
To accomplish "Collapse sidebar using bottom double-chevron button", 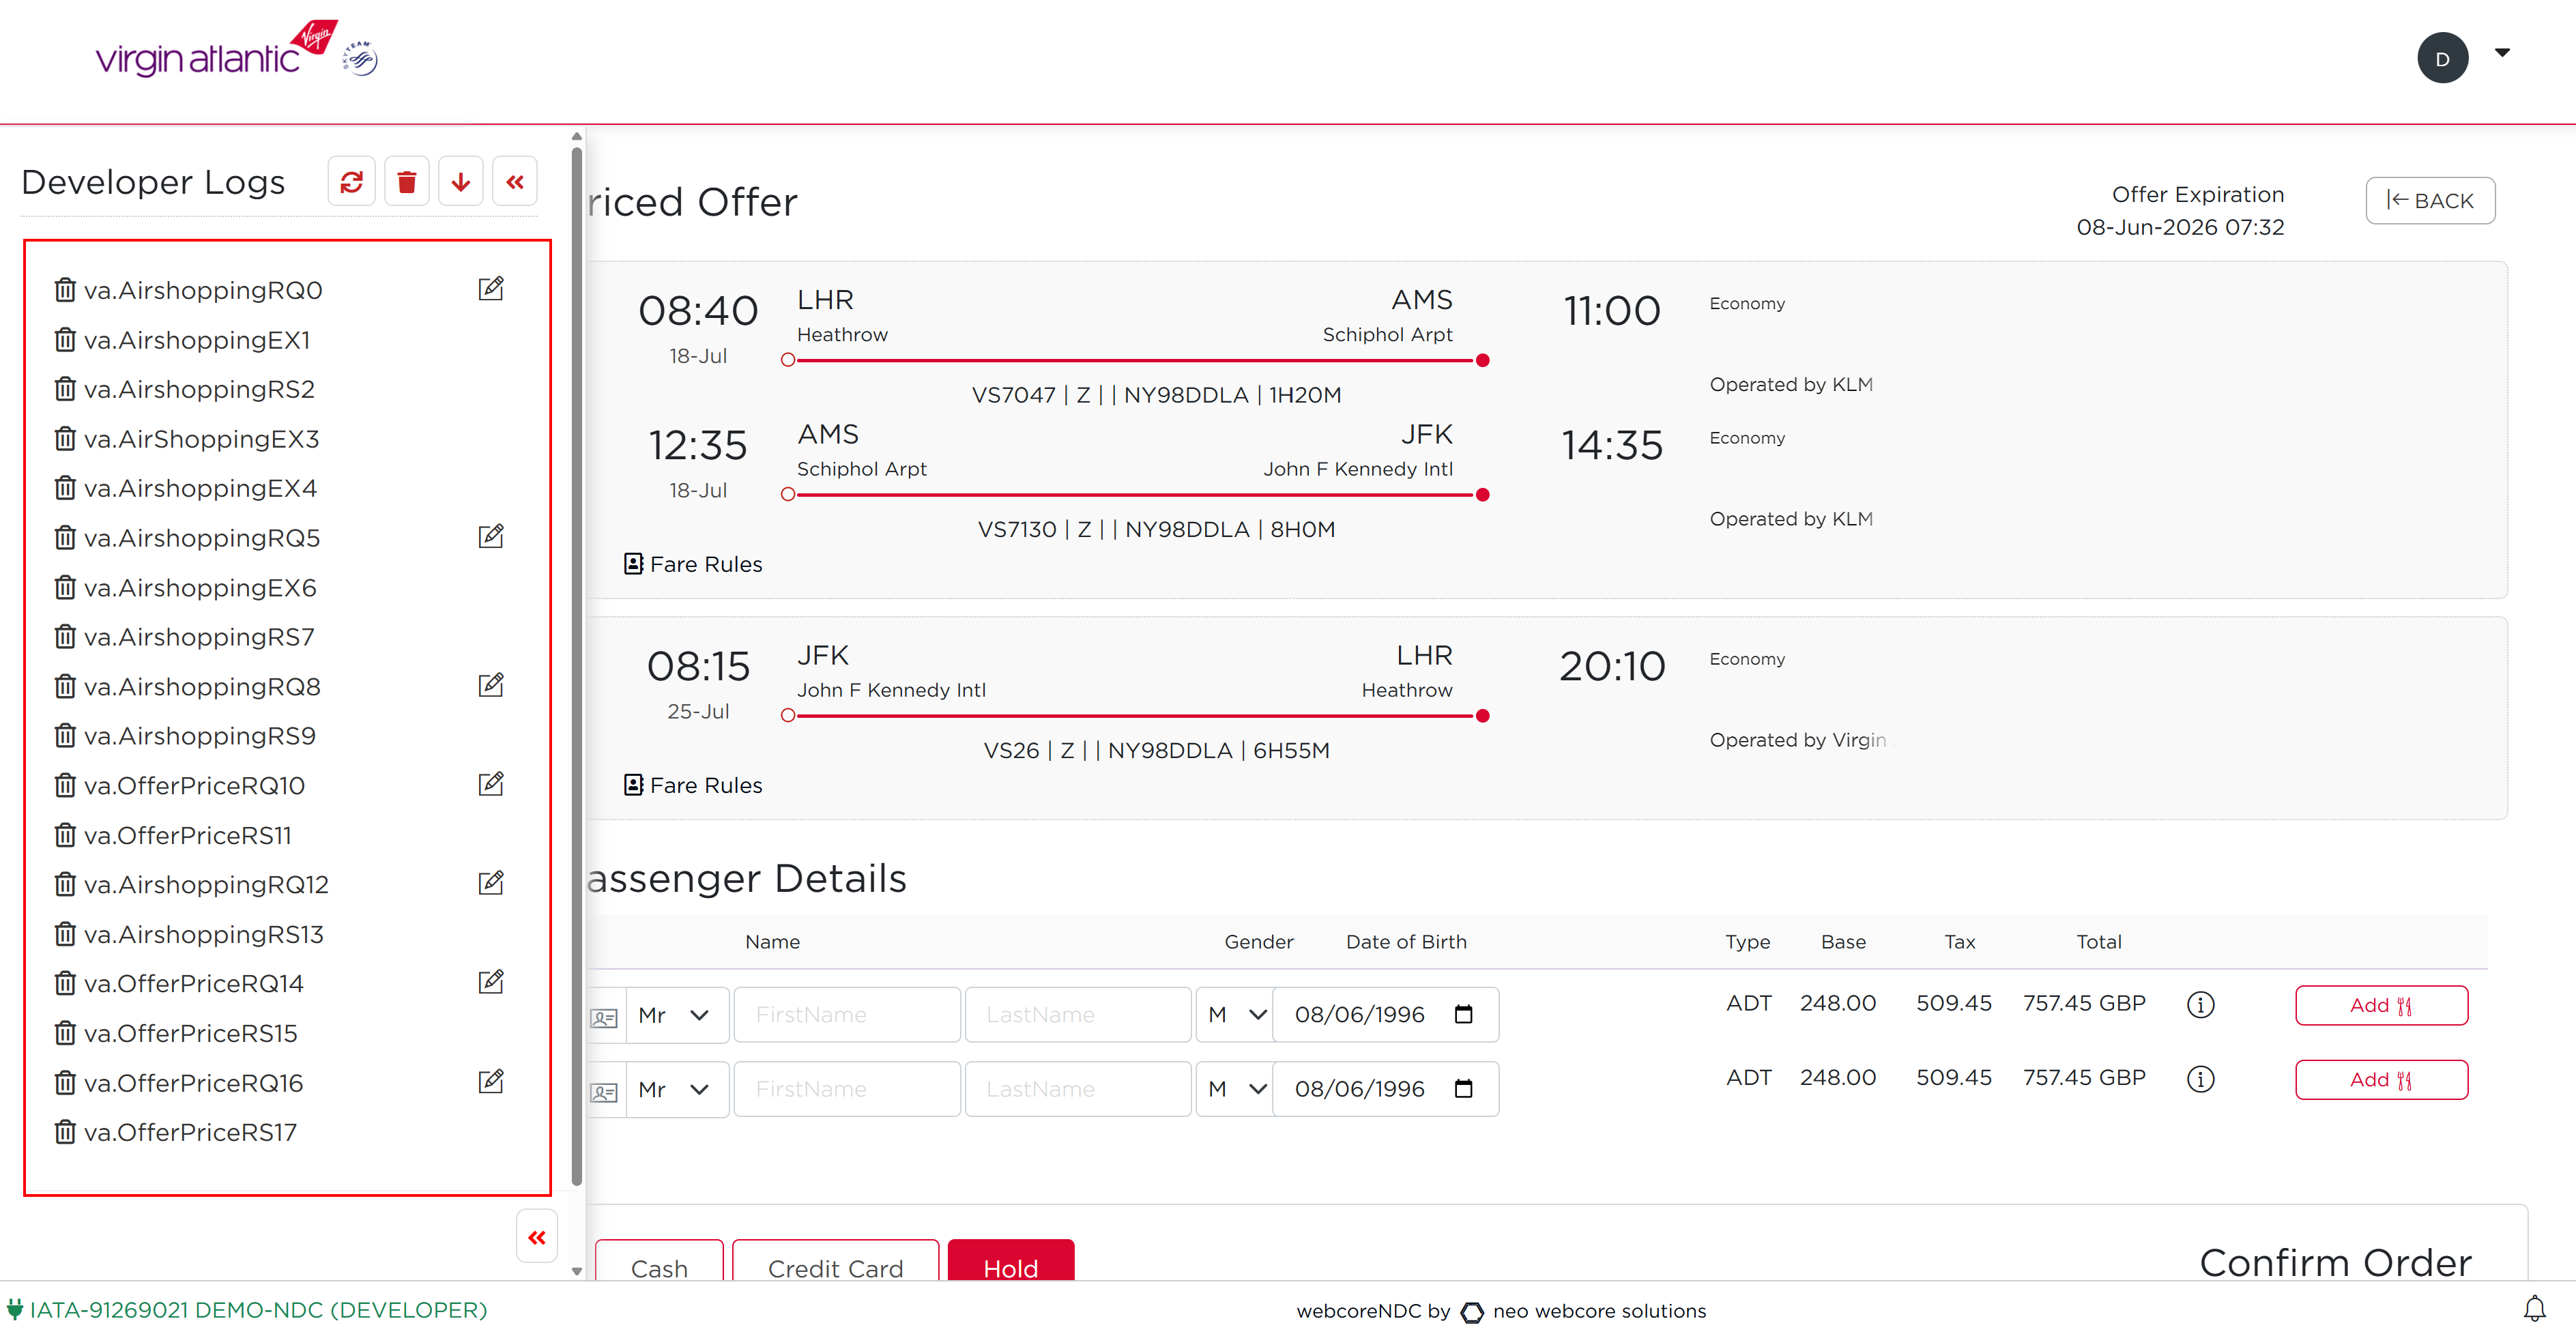I will (537, 1237).
